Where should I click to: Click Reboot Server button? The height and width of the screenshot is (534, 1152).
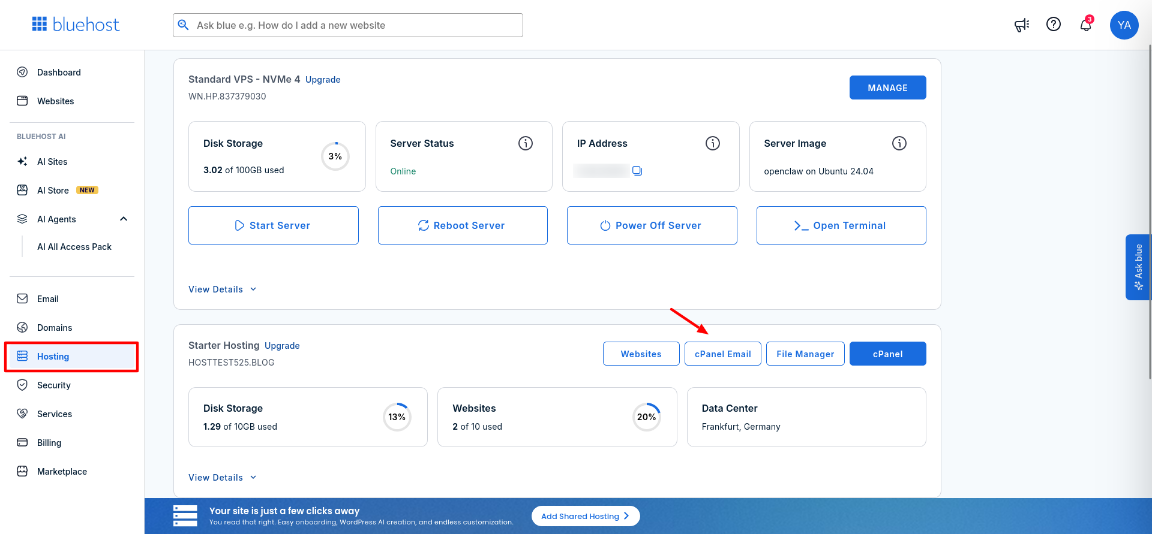[463, 225]
